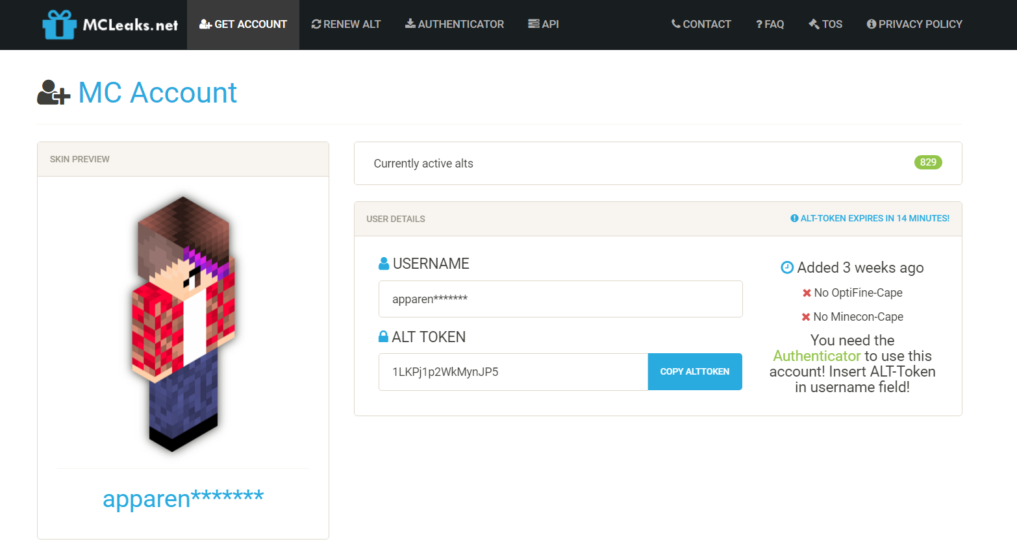
Task: Click the user icon beside USERNAME
Action: pyautogui.click(x=384, y=264)
